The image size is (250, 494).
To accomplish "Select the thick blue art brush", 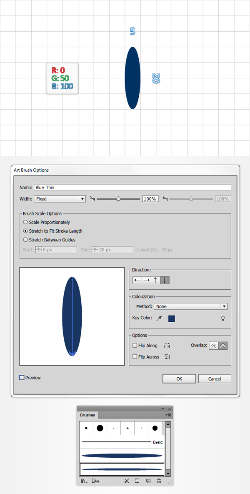I will (122, 456).
